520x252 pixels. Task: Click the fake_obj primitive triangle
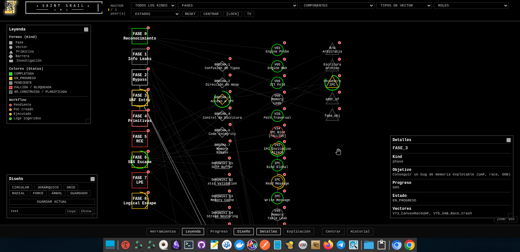[x=332, y=115]
